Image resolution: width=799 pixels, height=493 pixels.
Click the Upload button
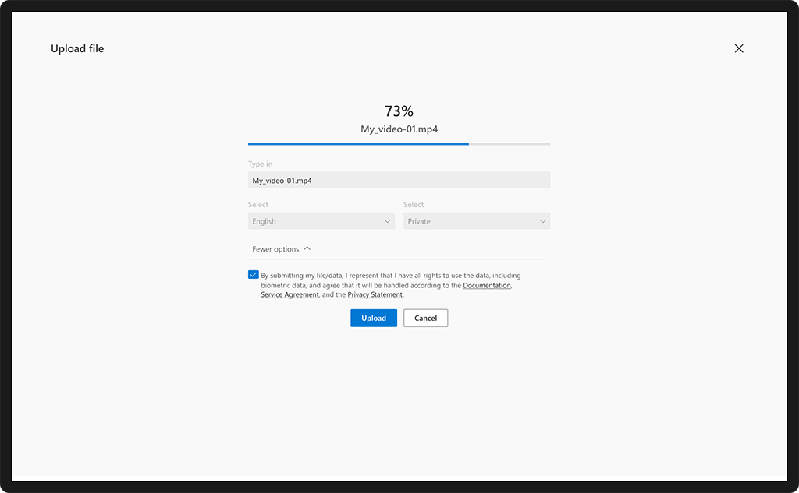point(373,318)
